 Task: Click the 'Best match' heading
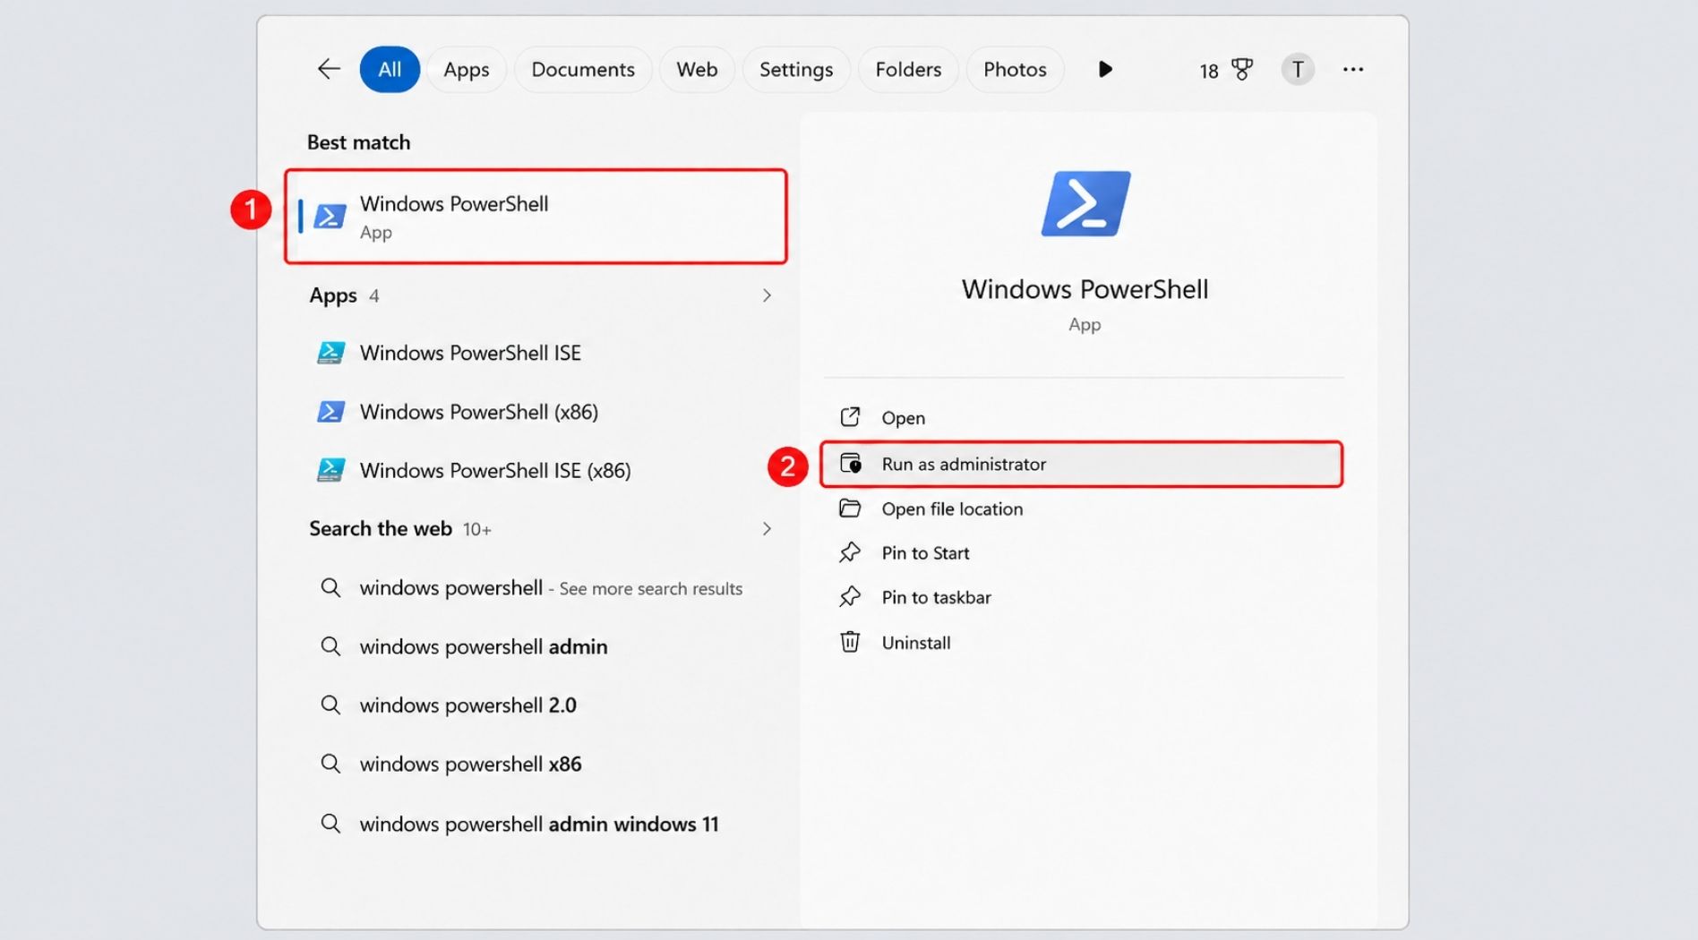tap(358, 142)
